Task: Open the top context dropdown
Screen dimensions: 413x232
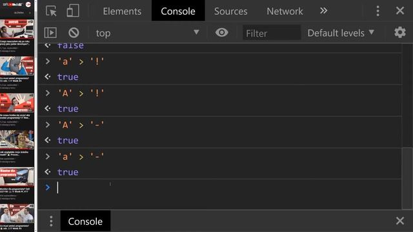Action: (x=148, y=33)
